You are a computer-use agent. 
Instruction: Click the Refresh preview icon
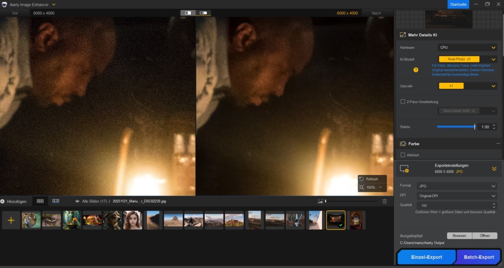click(362, 179)
